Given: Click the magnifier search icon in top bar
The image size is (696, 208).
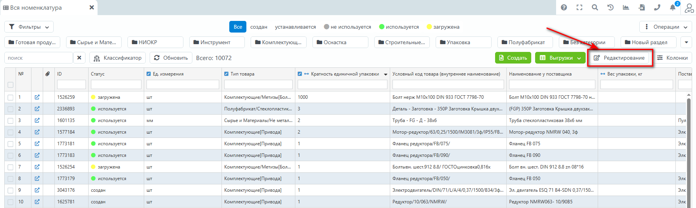Looking at the screenshot, I should [x=595, y=7].
